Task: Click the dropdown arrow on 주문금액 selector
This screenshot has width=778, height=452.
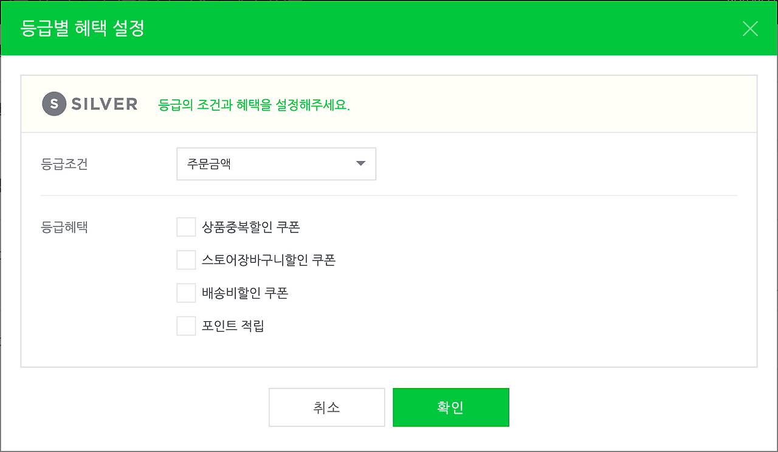Action: 360,164
